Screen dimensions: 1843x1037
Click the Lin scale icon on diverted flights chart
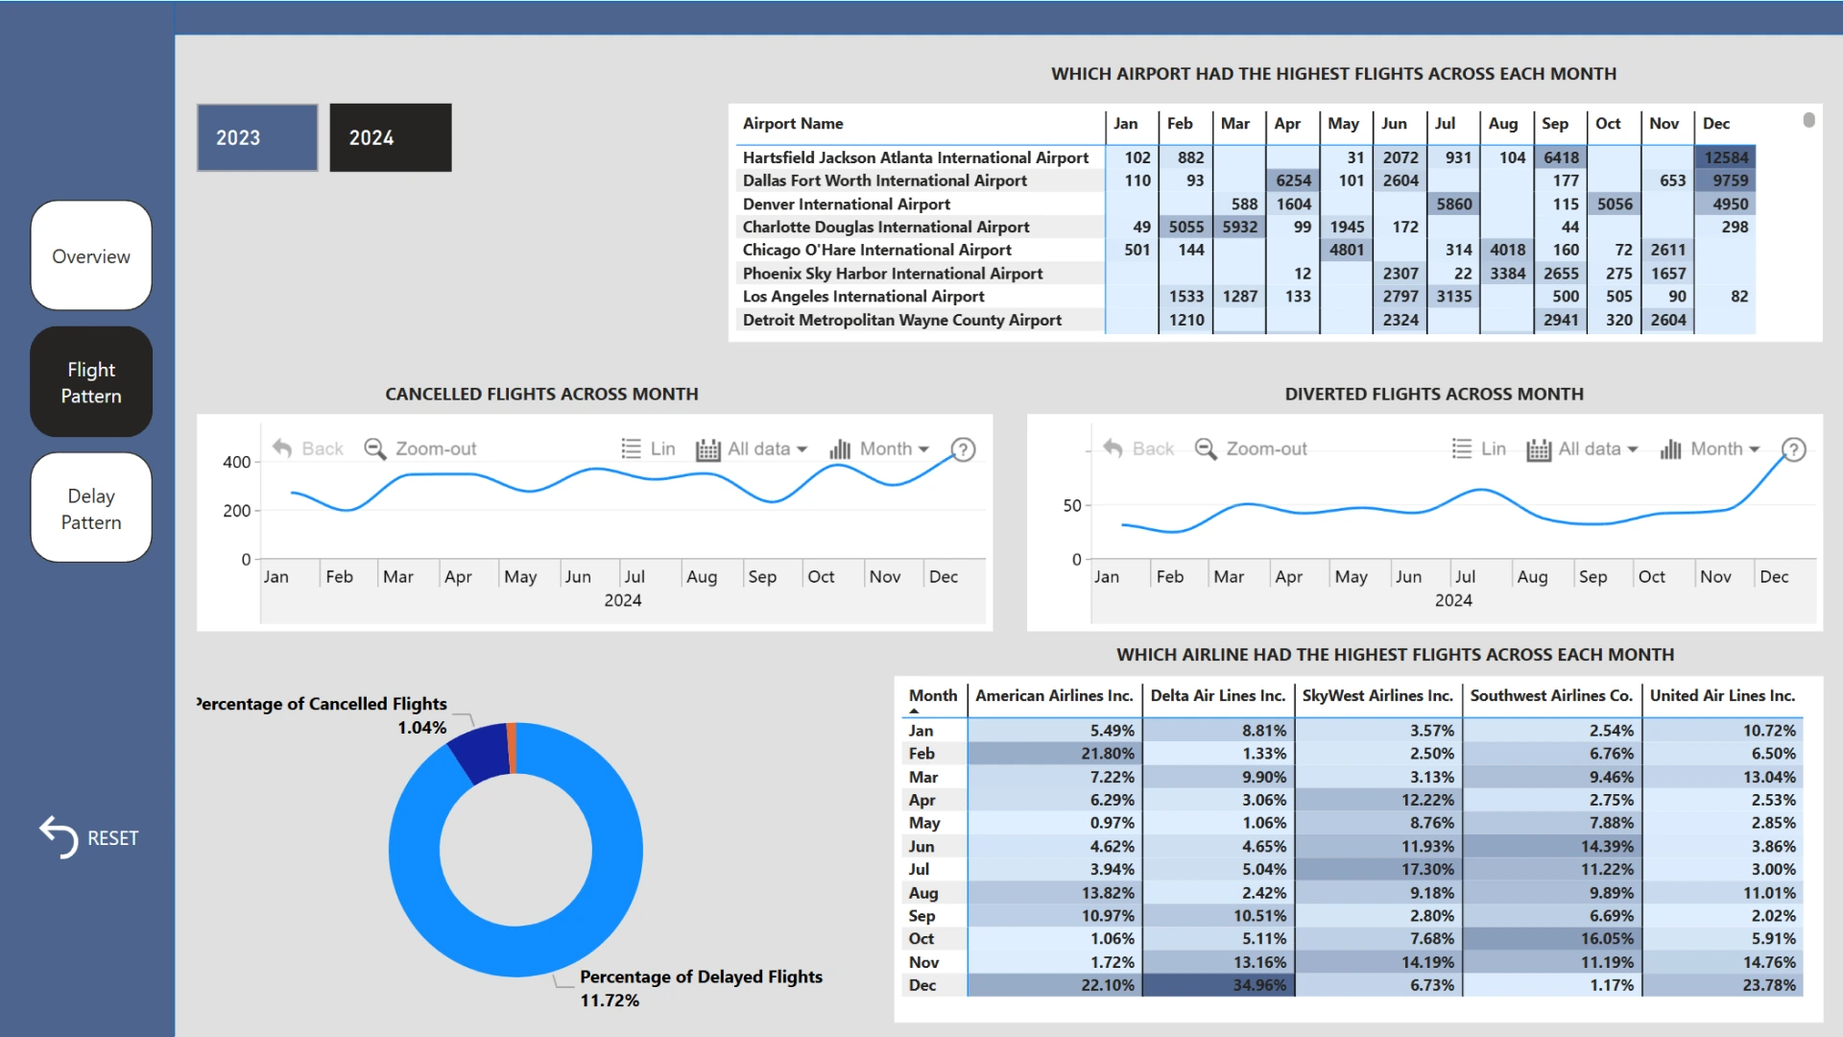[1462, 448]
